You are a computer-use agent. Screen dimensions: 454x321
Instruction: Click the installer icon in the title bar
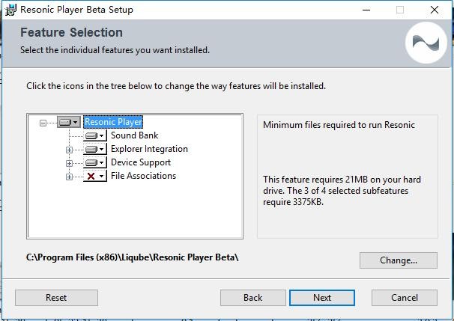click(11, 10)
